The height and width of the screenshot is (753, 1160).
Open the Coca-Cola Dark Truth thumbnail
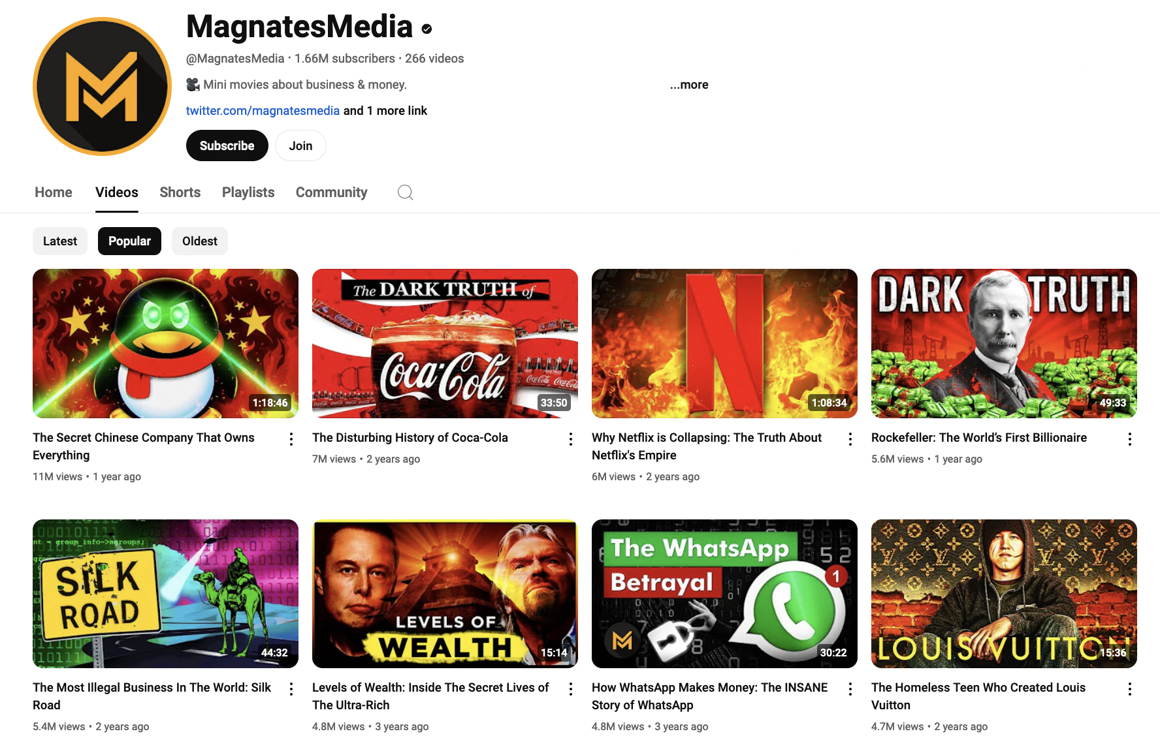445,343
